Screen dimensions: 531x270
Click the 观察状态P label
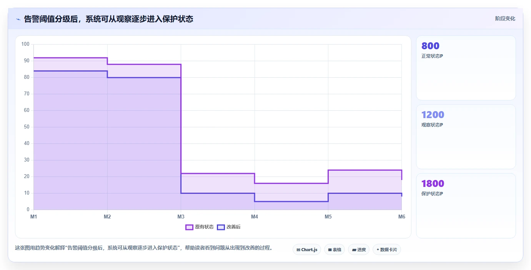point(432,125)
